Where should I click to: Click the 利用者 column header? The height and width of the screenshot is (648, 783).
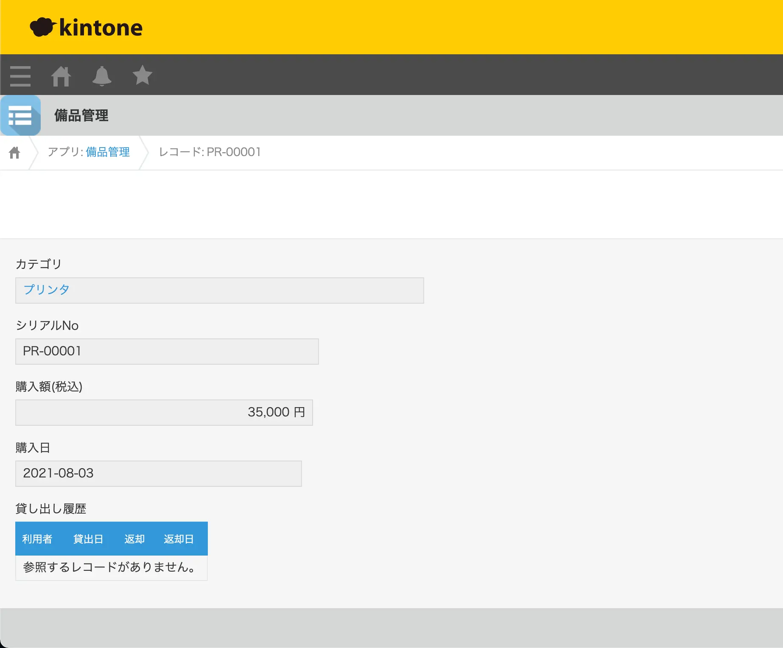point(37,539)
